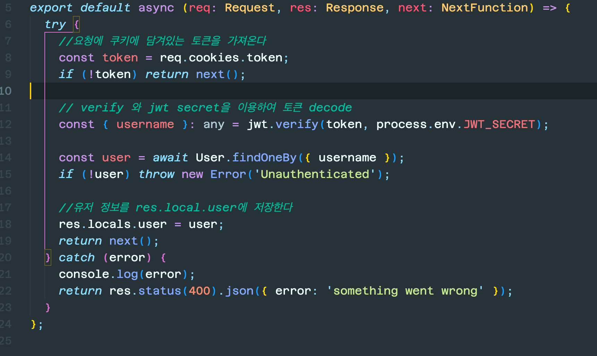Click the arrow '=>' on line 5
The image size is (597, 356).
(x=549, y=8)
